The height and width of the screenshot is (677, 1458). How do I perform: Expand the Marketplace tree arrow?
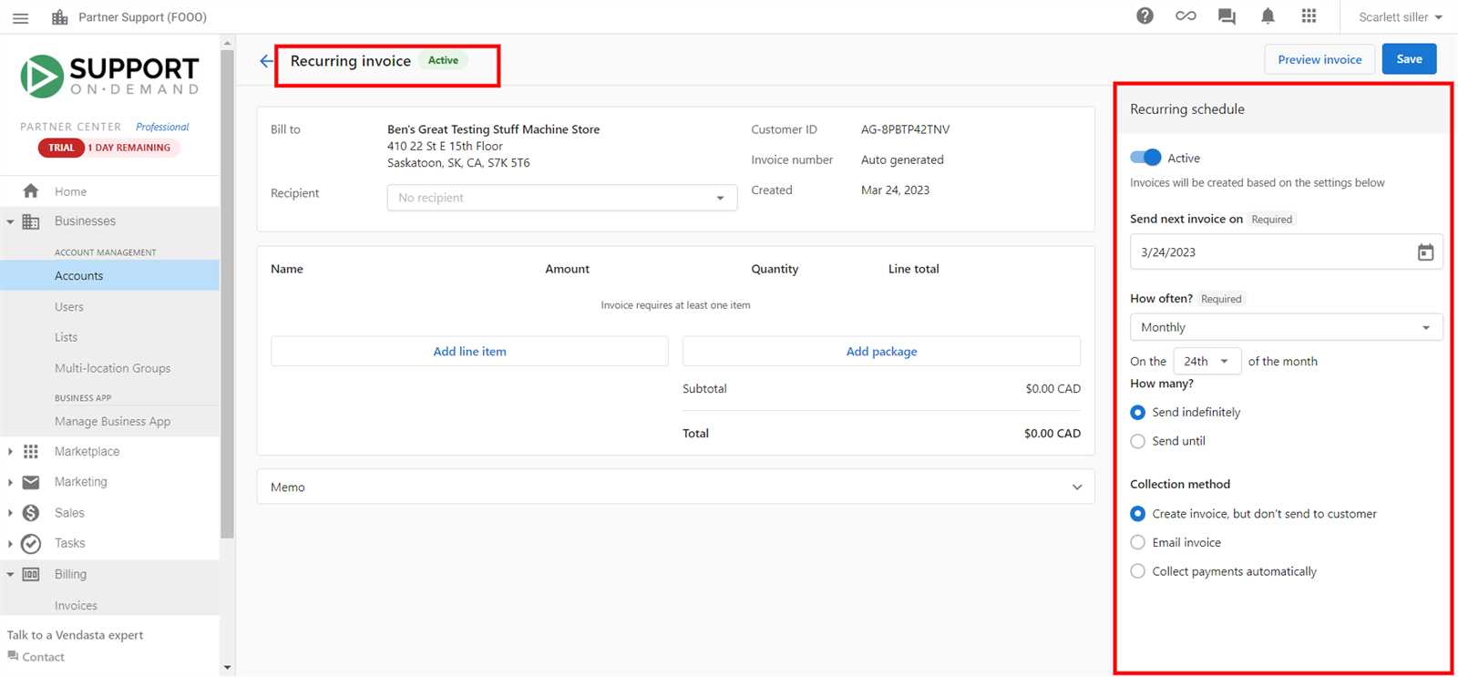(x=10, y=452)
